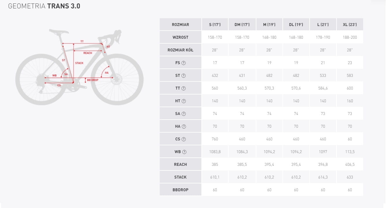386x208 pixels.
Task: Open the HA help icon
Action: click(184, 126)
